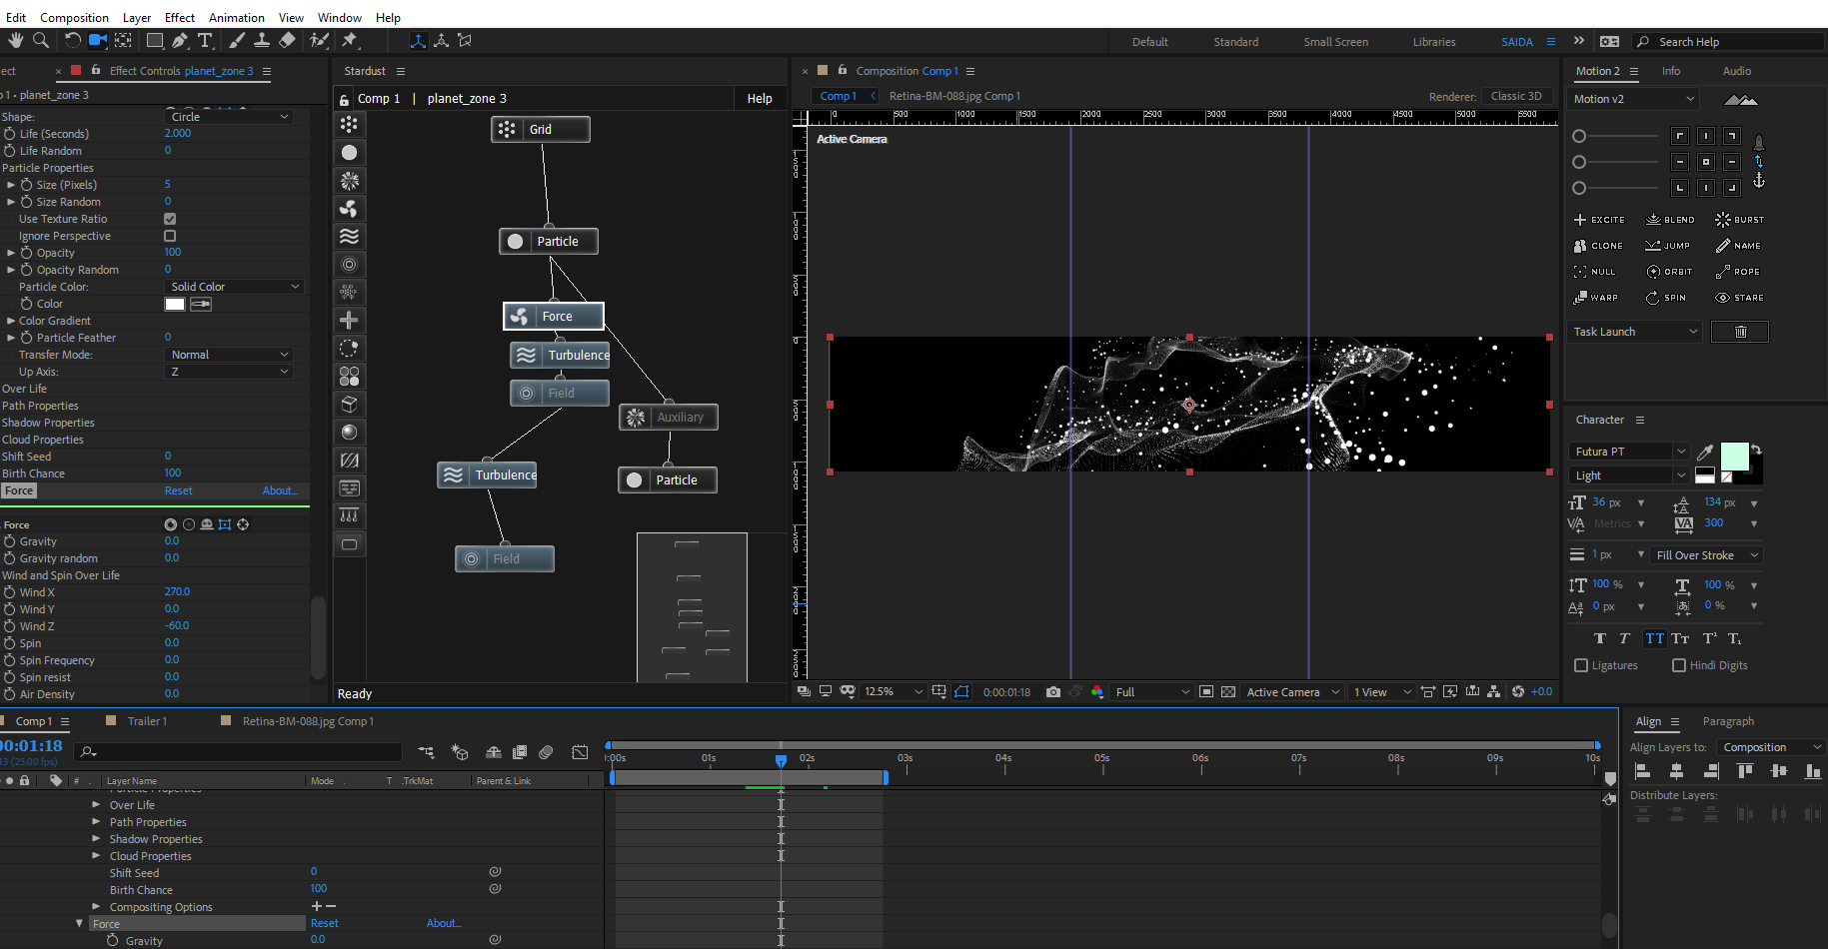This screenshot has height=949, width=1828.
Task: Open the Effect menu
Action: [179, 17]
